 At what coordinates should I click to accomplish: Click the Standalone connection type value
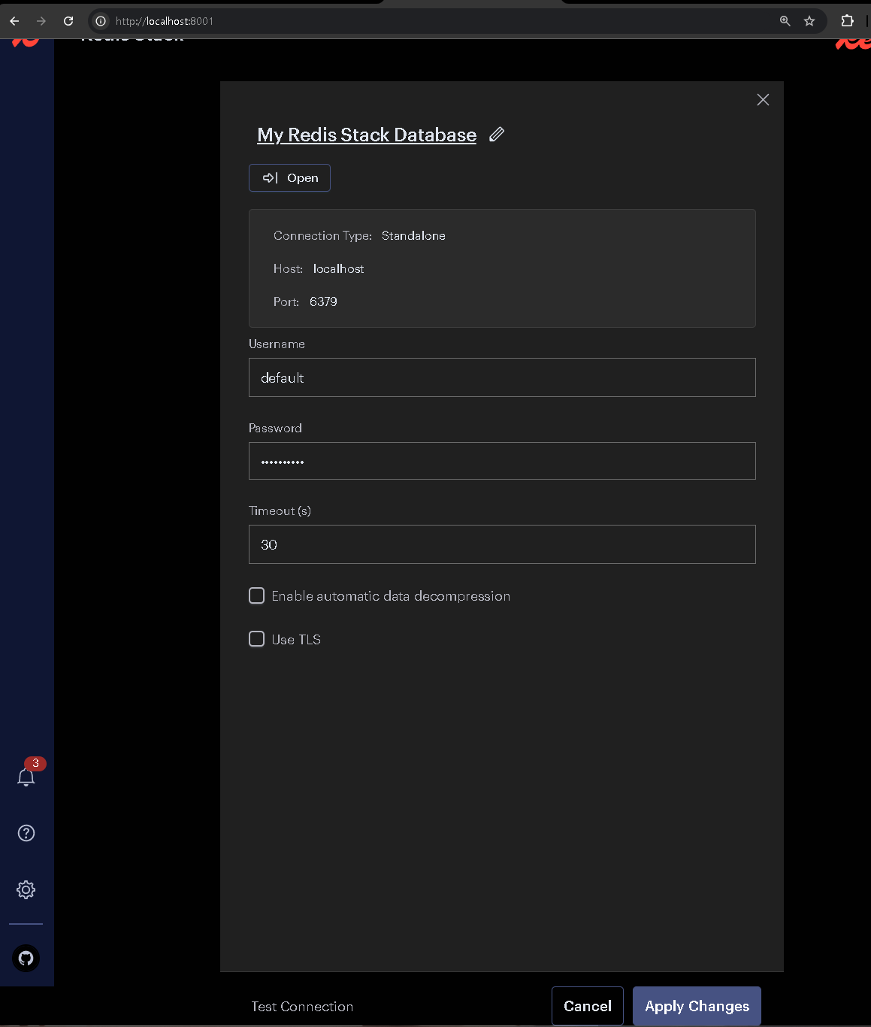(x=413, y=235)
